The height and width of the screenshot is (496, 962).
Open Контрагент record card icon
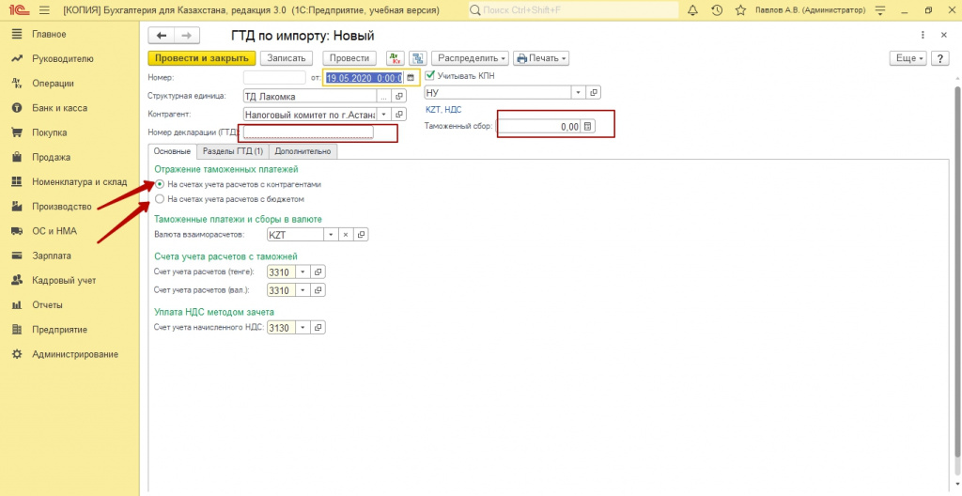pos(398,115)
